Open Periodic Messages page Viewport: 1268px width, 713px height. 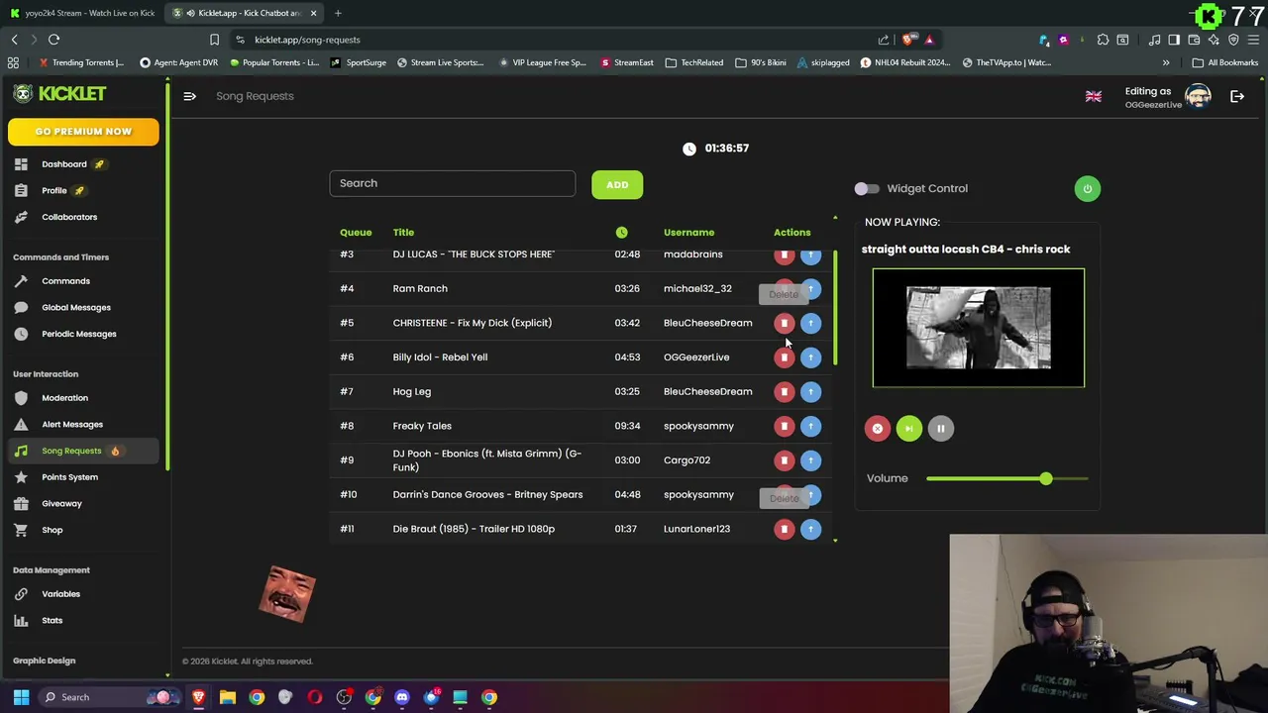pyautogui.click(x=79, y=334)
